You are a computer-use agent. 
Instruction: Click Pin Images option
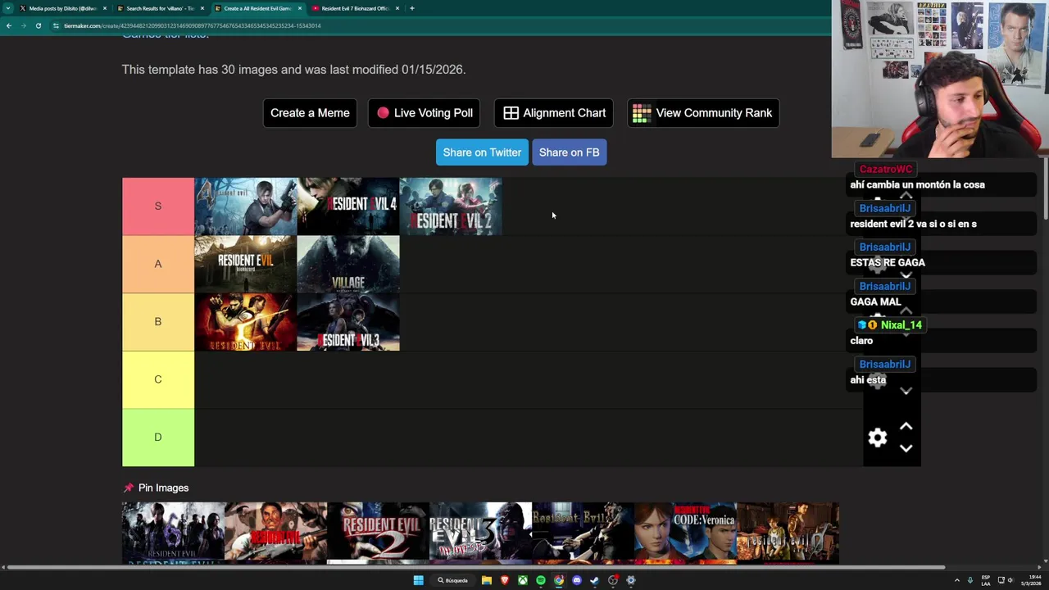pos(156,488)
